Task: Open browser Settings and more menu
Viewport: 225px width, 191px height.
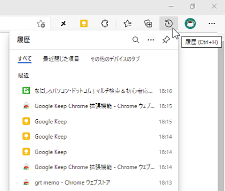Action: point(211,23)
